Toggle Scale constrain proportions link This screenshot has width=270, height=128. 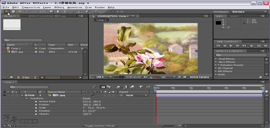click(84, 108)
